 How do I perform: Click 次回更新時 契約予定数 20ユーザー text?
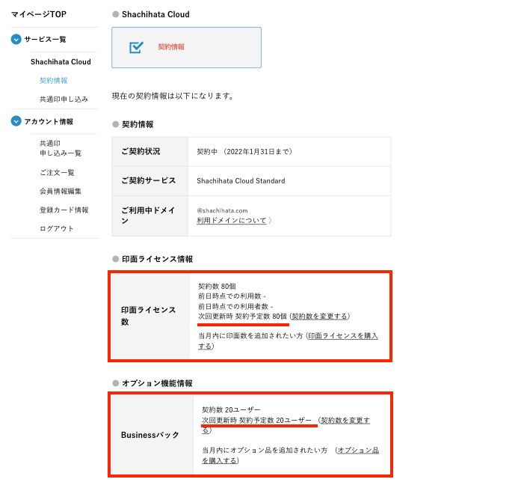(256, 420)
